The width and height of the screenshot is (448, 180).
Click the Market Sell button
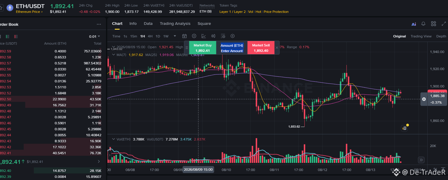click(x=261, y=48)
